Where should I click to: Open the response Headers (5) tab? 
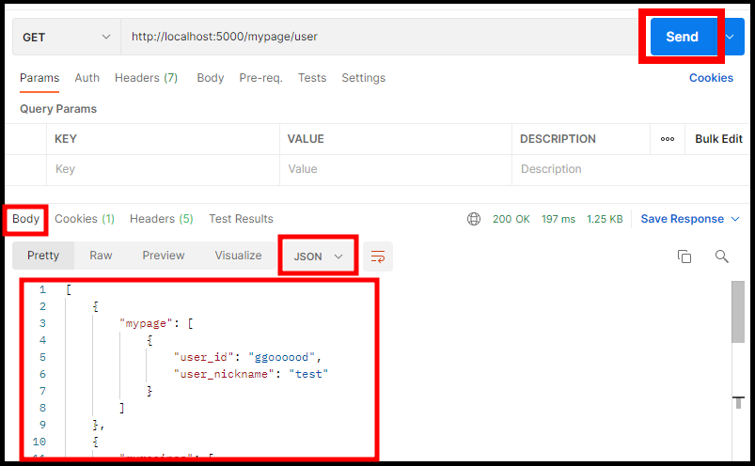(x=162, y=219)
